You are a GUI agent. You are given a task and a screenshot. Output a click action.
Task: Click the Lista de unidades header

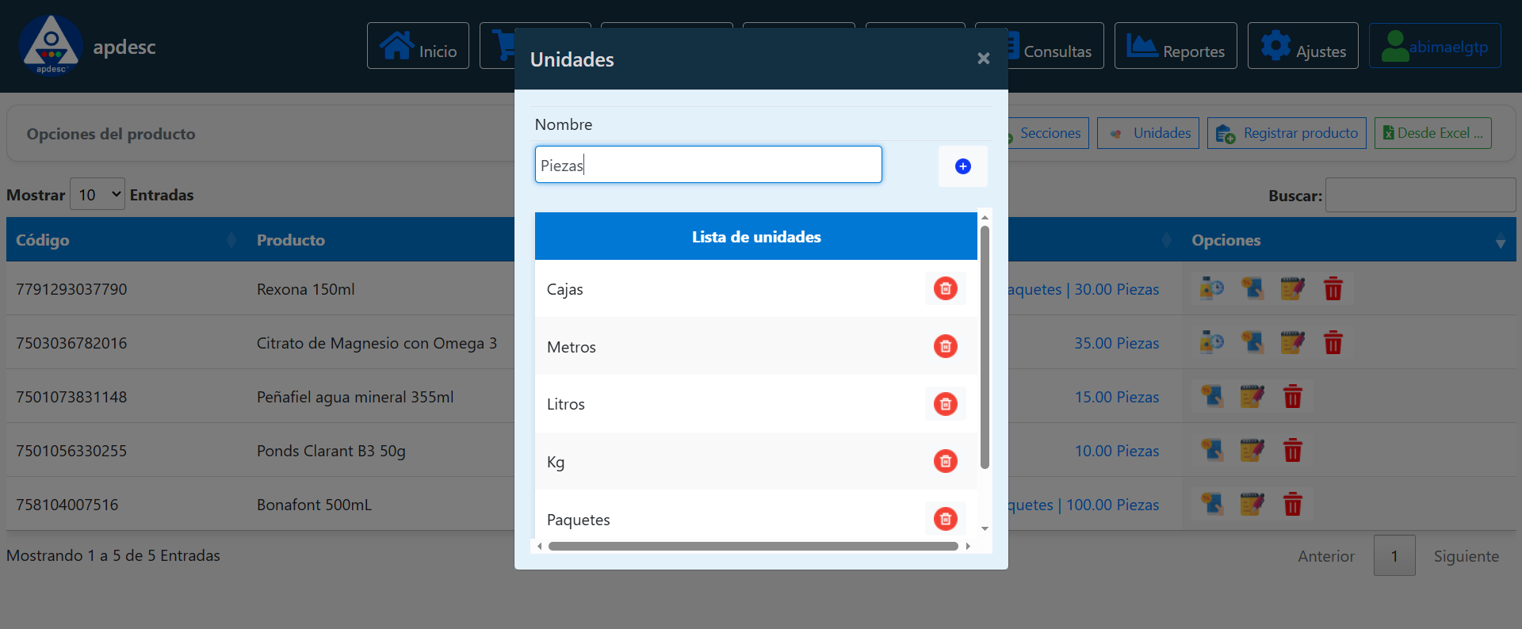pos(756,236)
